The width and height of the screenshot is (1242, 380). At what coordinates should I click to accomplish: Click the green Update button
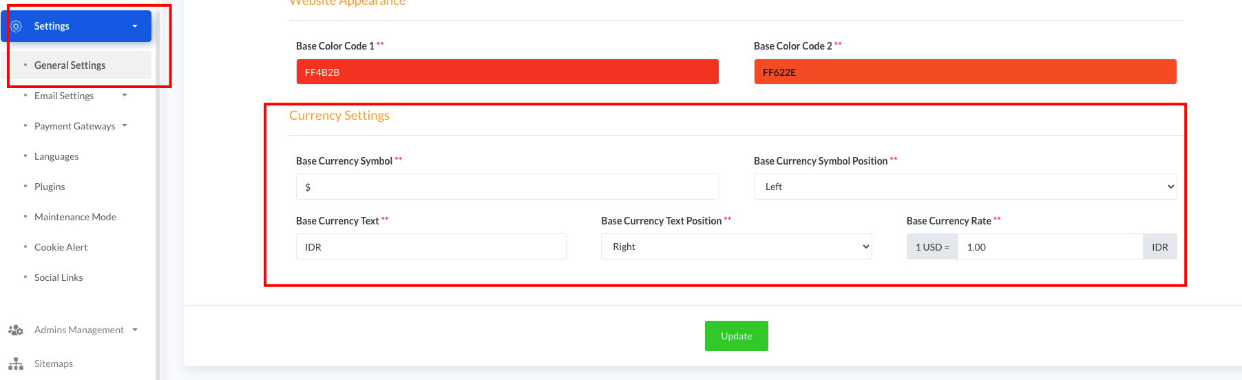[736, 336]
